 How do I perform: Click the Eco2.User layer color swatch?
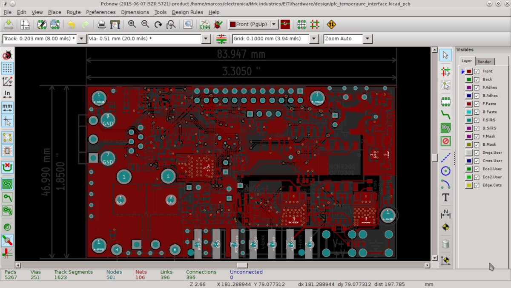pyautogui.click(x=469, y=177)
